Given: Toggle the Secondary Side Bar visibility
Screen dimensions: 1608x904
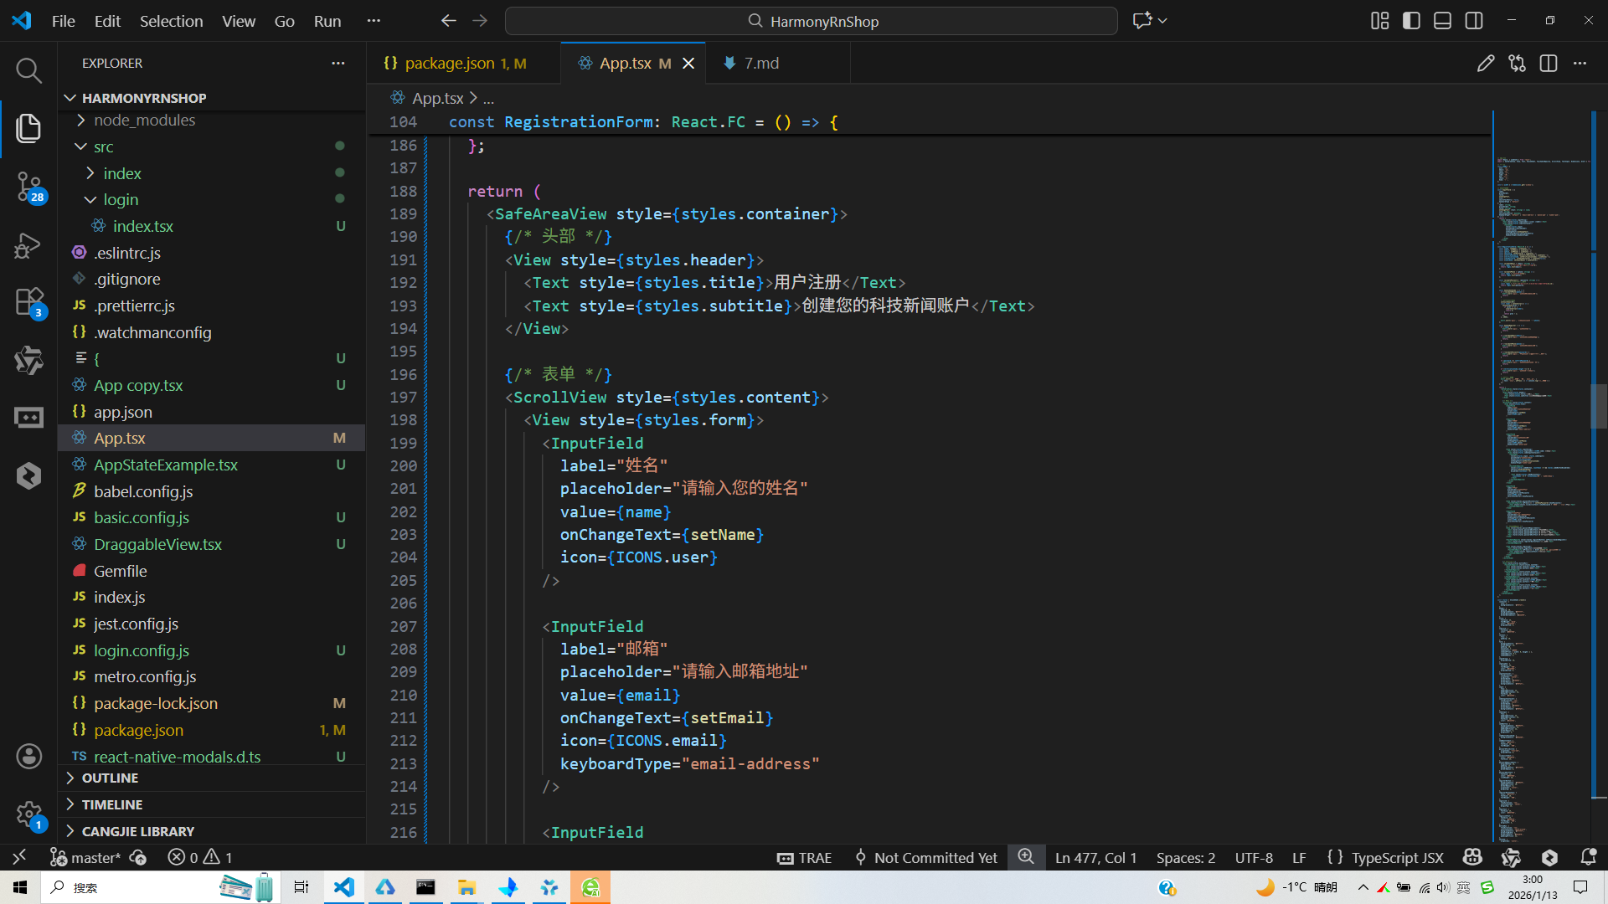Looking at the screenshot, I should point(1474,21).
